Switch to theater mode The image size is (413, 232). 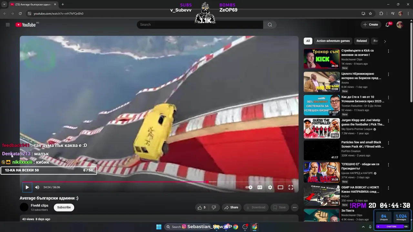click(x=280, y=187)
